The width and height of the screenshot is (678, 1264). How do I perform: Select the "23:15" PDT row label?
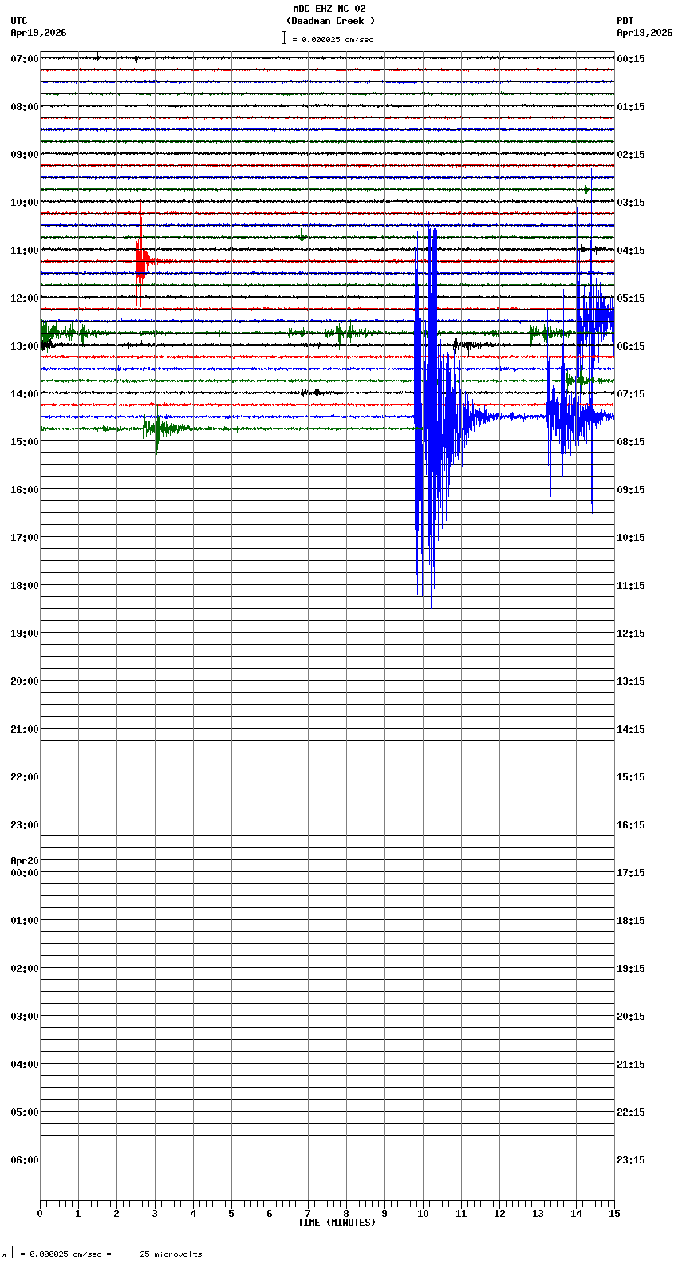tap(631, 1160)
